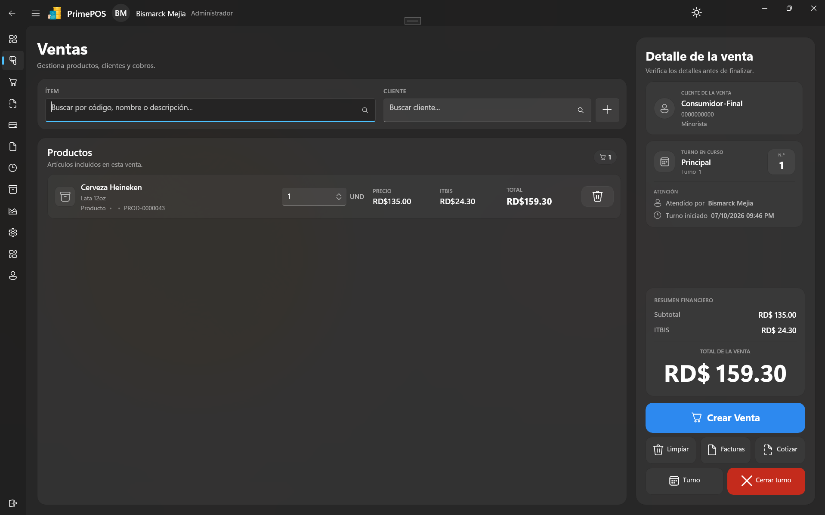This screenshot has width=825, height=515.
Task: Switch theme with the sun icon
Action: click(696, 12)
